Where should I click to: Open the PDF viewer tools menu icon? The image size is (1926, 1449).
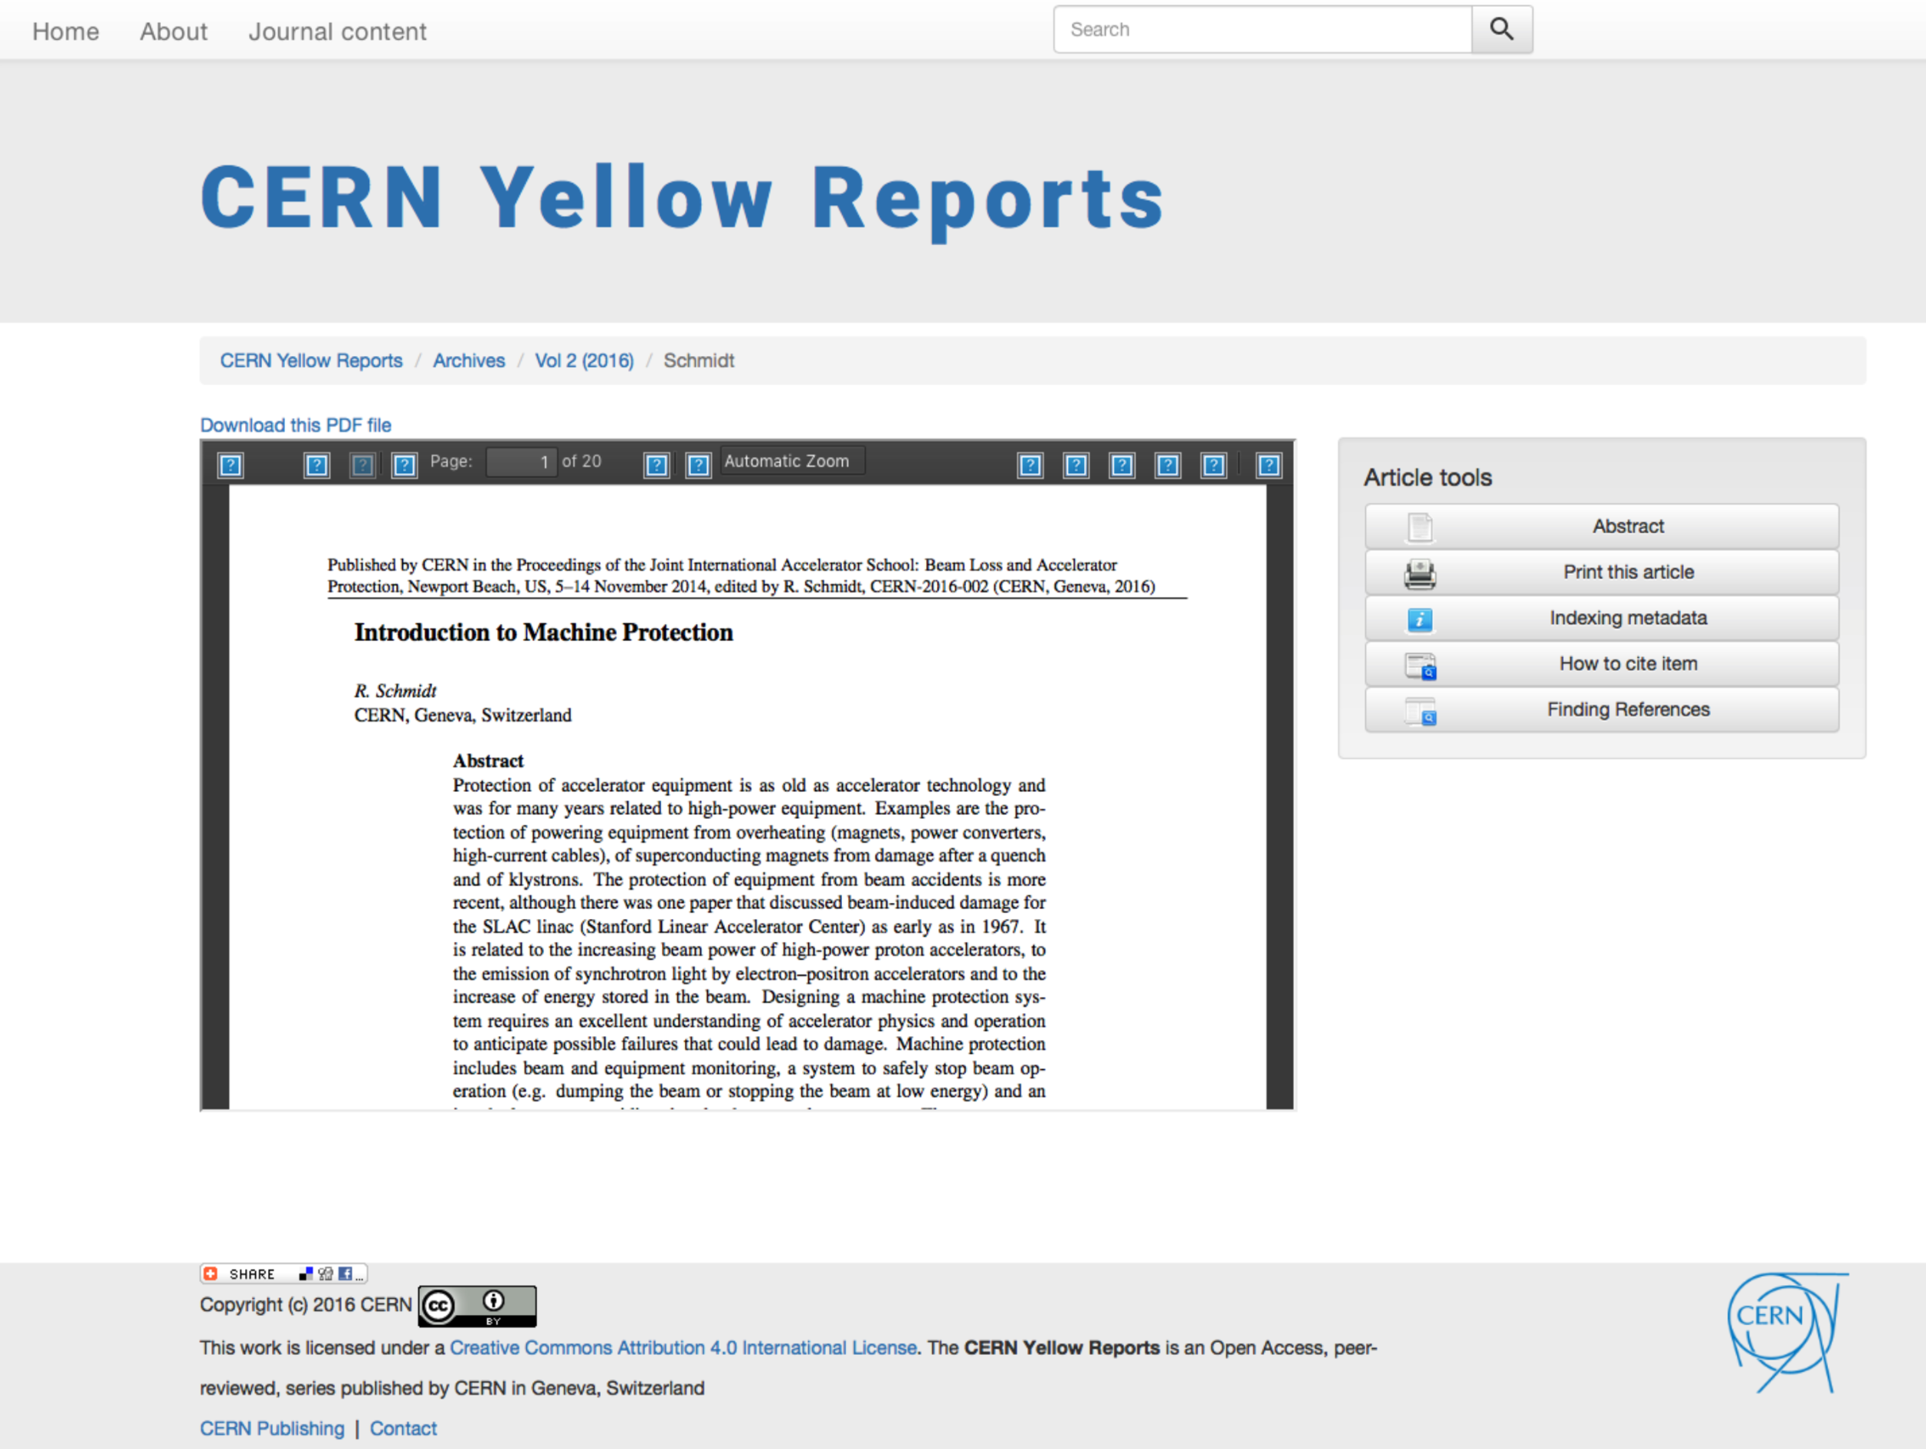point(1269,465)
